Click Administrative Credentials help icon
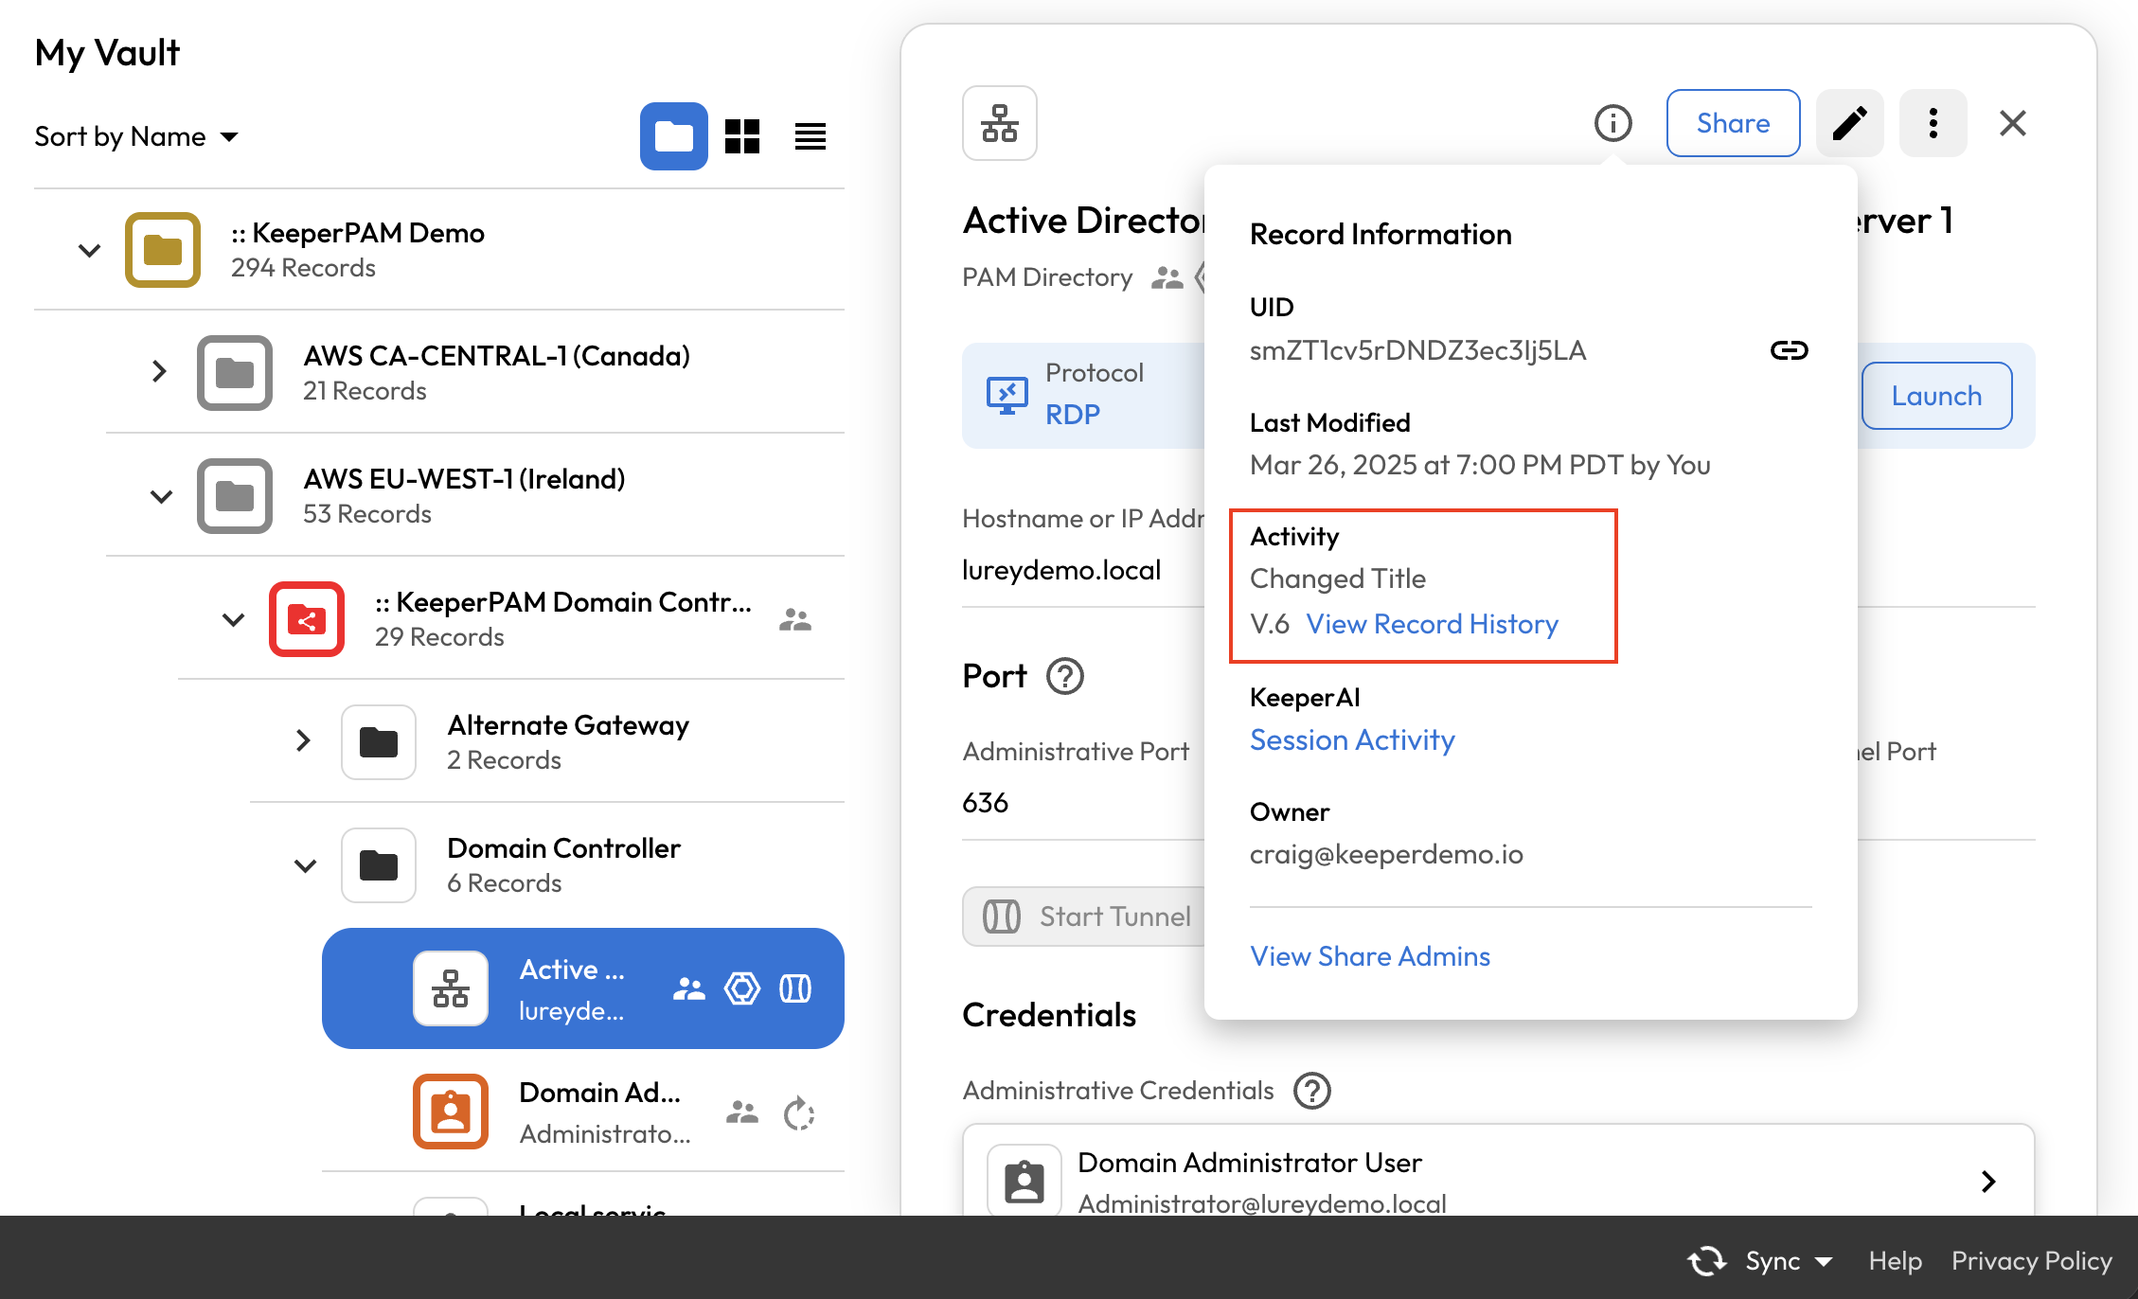 1312,1091
